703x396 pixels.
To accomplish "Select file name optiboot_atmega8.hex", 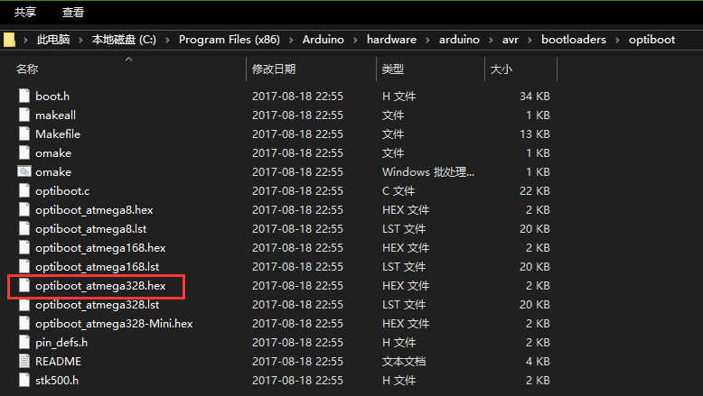I will [x=94, y=210].
